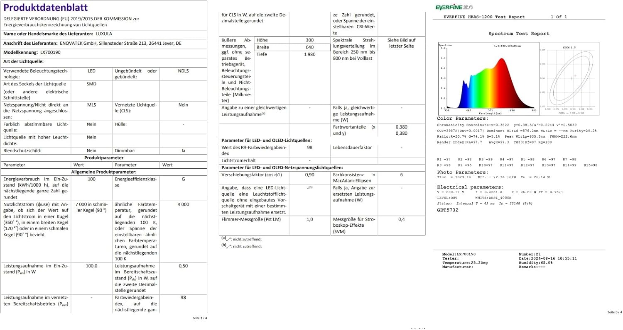Viewport: 623px width, 330px height.
Task: Click the 'Farbwertanteile (x und y)' label
Action: point(354,130)
